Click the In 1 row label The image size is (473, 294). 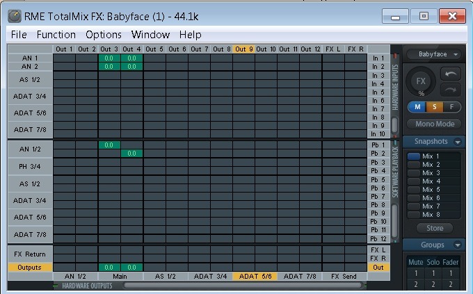pos(378,58)
